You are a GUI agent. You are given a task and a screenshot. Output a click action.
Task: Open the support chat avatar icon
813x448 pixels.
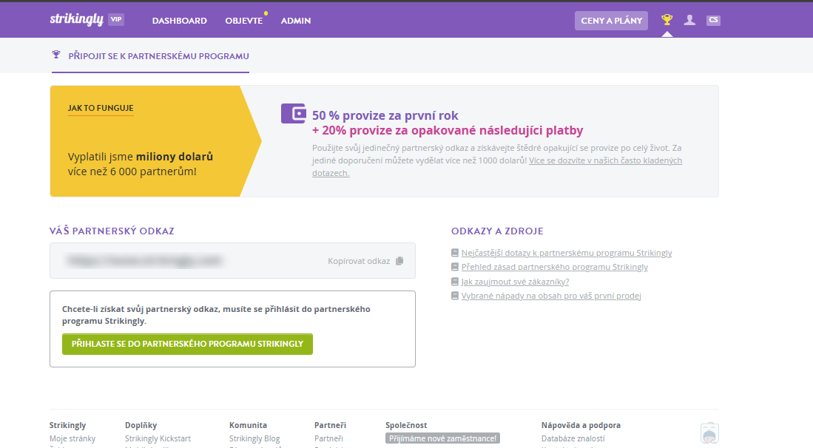pos(709,433)
